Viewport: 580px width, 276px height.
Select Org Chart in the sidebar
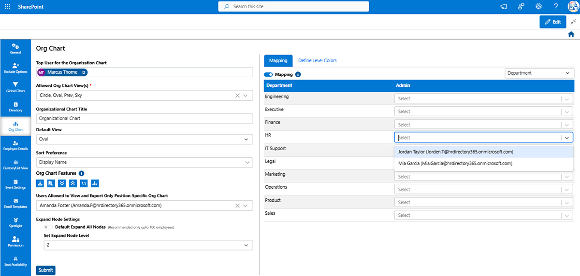pyautogui.click(x=15, y=126)
